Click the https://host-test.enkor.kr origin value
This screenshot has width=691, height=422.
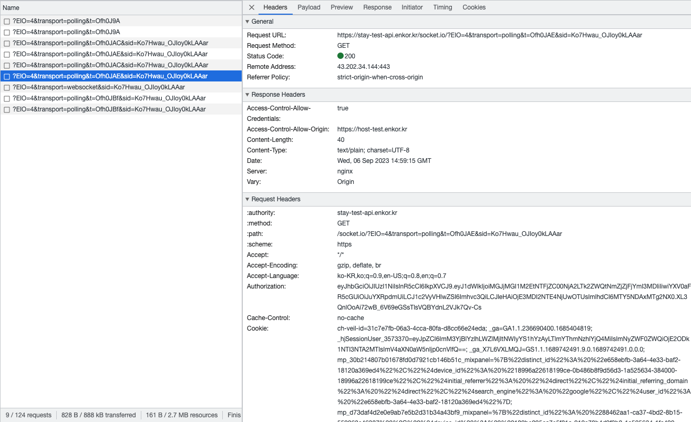pyautogui.click(x=372, y=129)
